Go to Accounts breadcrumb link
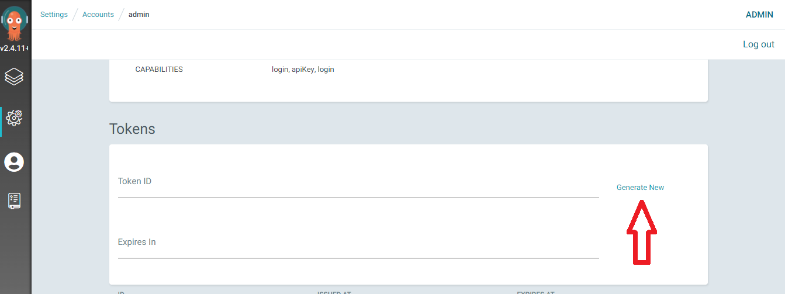This screenshot has width=785, height=294. click(98, 15)
